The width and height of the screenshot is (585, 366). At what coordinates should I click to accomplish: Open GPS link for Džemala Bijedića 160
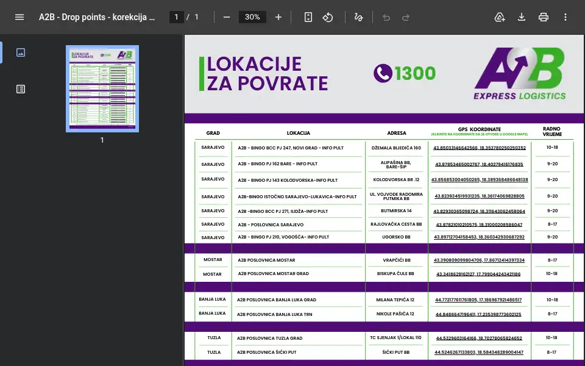[x=480, y=148]
